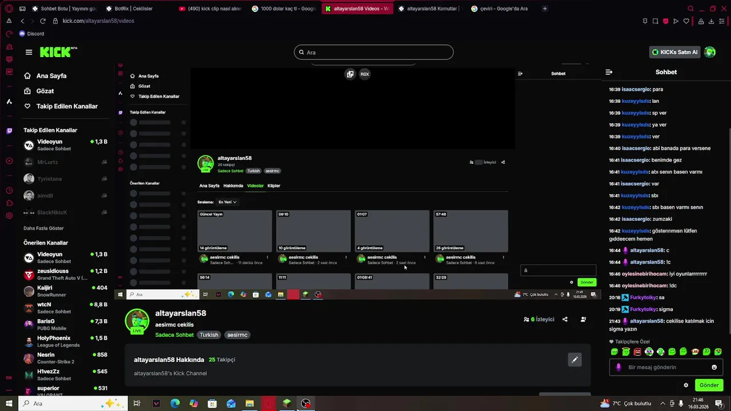Open Gözat in Kick sidebar

(39, 91)
